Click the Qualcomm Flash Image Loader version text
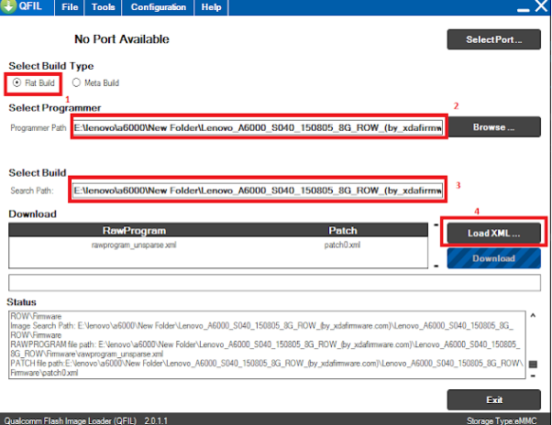Image resolution: width=552 pixels, height=425 pixels. click(x=86, y=420)
